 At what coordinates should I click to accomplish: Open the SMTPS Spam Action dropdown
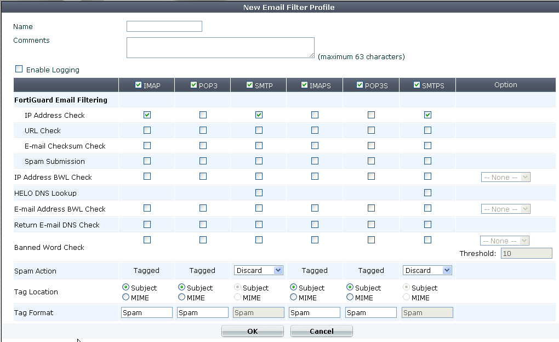[427, 270]
